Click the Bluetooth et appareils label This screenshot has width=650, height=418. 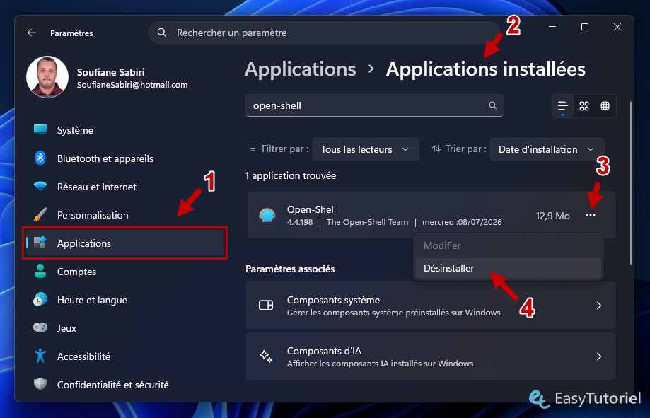(x=105, y=158)
